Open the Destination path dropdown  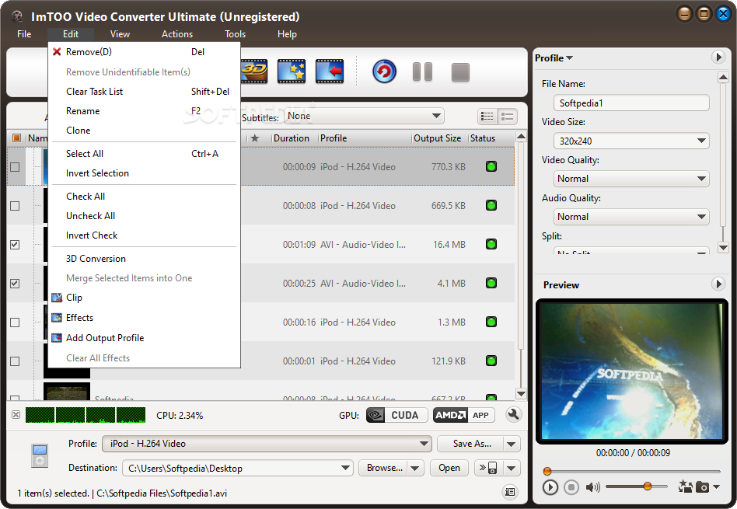click(237, 468)
